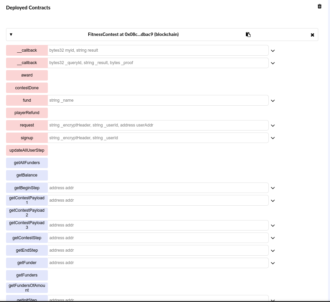Expand the getContestStep parameters chevron
The image size is (330, 302).
click(x=273, y=238)
